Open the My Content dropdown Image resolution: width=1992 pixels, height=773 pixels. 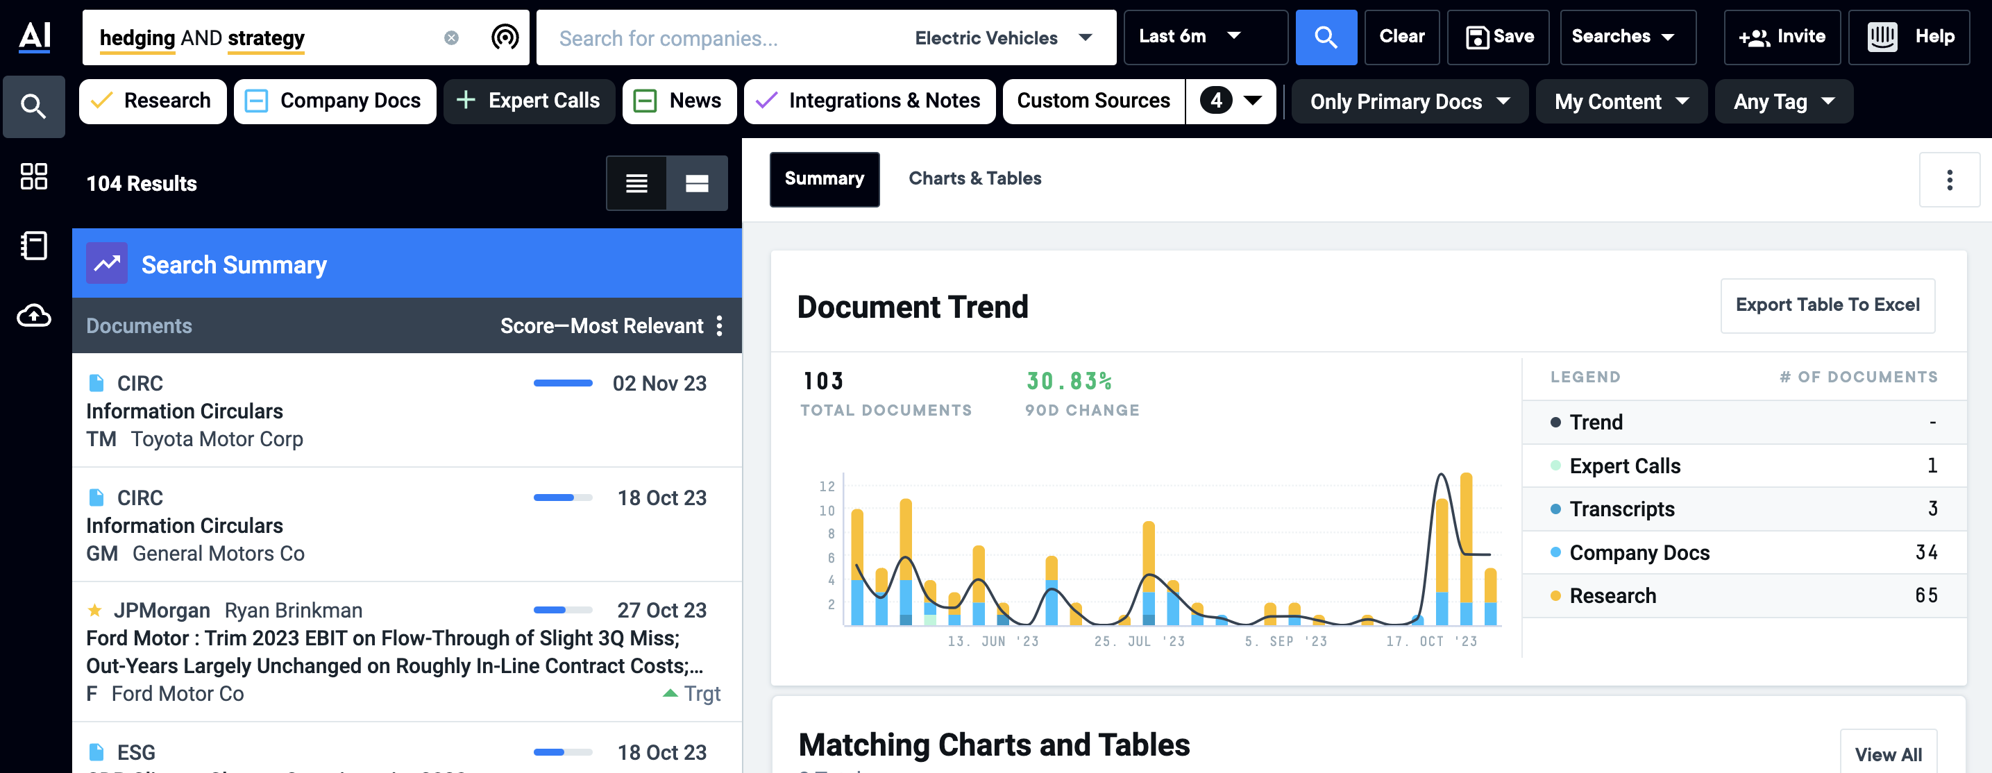pos(1621,101)
